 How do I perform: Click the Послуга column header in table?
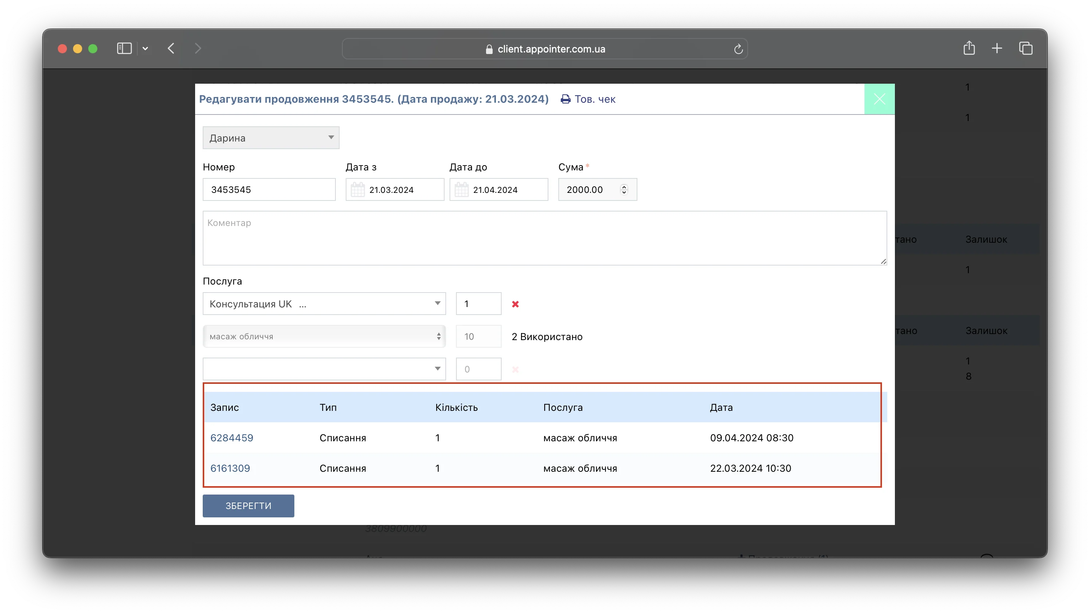(x=563, y=407)
